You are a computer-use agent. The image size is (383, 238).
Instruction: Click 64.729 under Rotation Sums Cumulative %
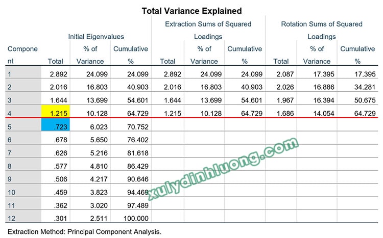click(365, 113)
